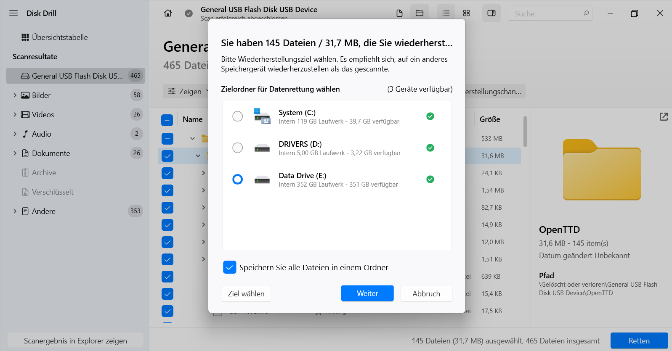672x351 pixels.
Task: Switch to folder view icon
Action: [420, 13]
